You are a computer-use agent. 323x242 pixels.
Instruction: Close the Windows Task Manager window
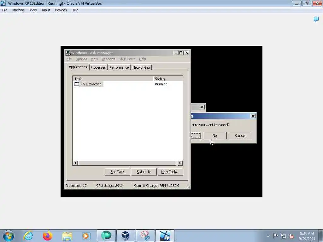click(187, 53)
